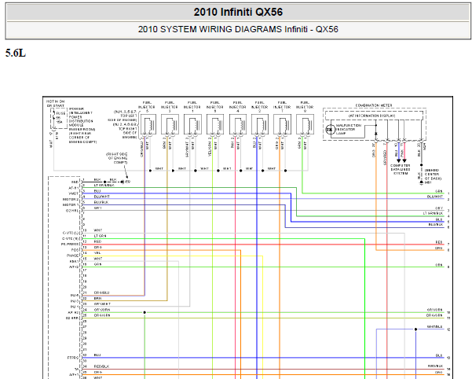Click the Fuel Injector 2 coil symbol
The width and height of the screenshot is (472, 379).
pos(260,124)
